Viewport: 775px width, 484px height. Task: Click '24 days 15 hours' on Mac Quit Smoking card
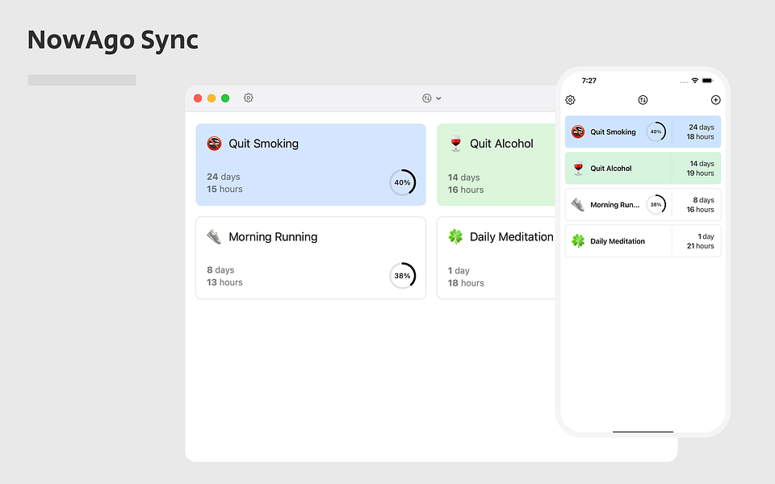[224, 183]
